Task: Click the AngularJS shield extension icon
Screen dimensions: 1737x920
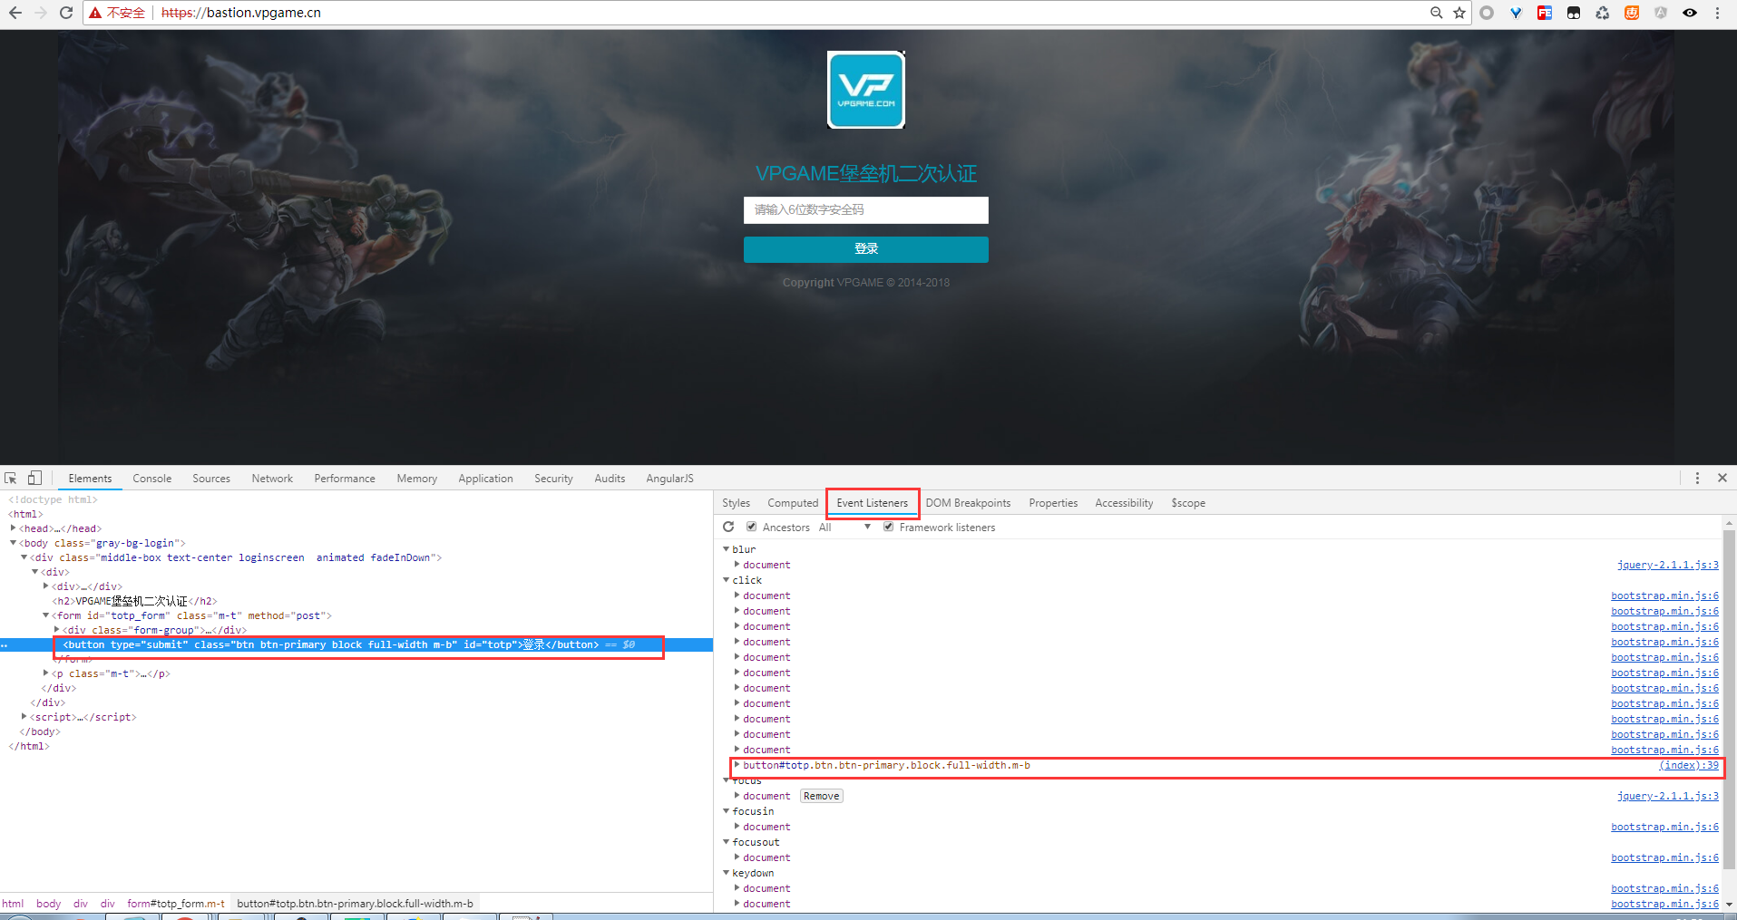Action: (x=1661, y=13)
